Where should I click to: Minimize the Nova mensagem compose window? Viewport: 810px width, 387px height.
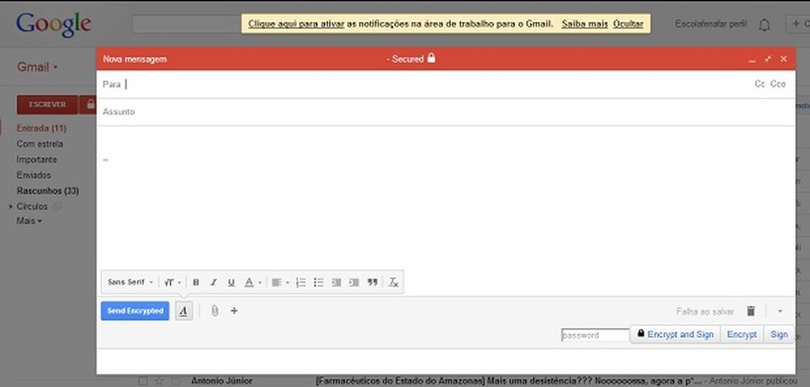coord(752,60)
